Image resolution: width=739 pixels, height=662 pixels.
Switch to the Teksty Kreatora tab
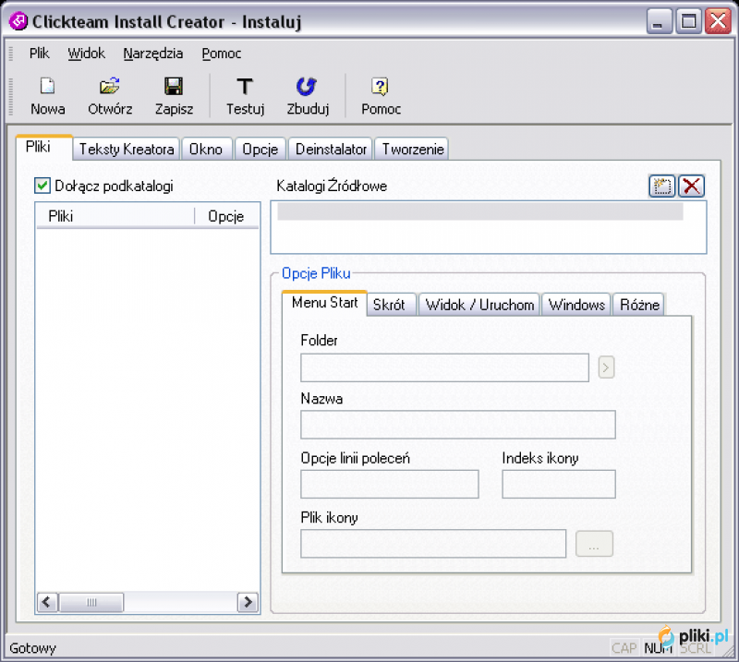[127, 149]
